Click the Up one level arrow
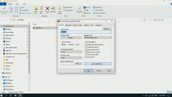Screen dimensions: 172x97 (11, 20)
